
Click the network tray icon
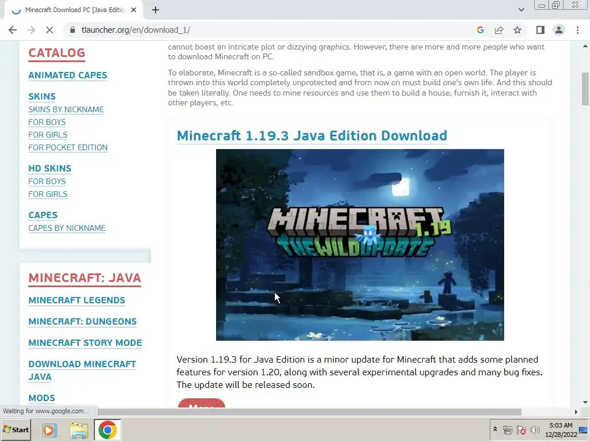click(507, 429)
